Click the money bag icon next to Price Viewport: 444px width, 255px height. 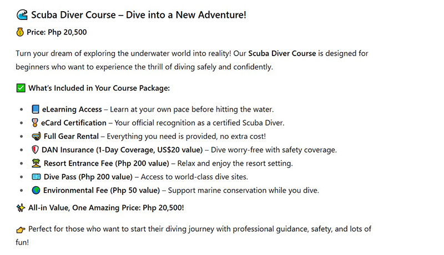coord(21,33)
